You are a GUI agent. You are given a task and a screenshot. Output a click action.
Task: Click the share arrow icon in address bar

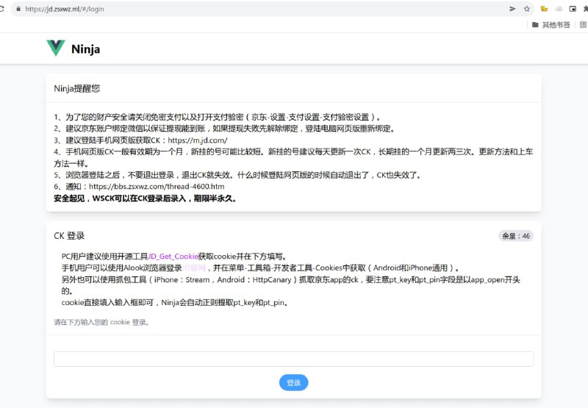(x=512, y=9)
